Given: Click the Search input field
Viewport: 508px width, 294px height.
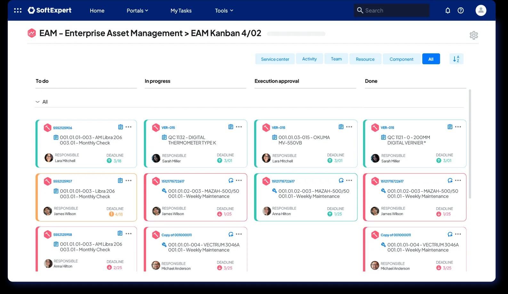Looking at the screenshot, I should [391, 10].
